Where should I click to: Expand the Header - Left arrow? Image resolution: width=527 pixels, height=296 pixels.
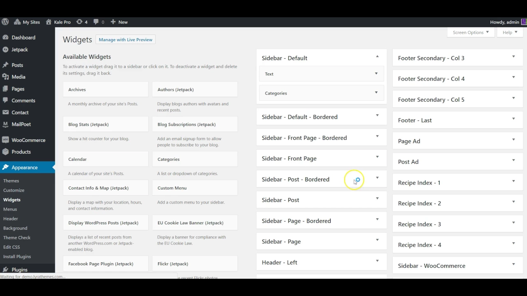tap(377, 261)
